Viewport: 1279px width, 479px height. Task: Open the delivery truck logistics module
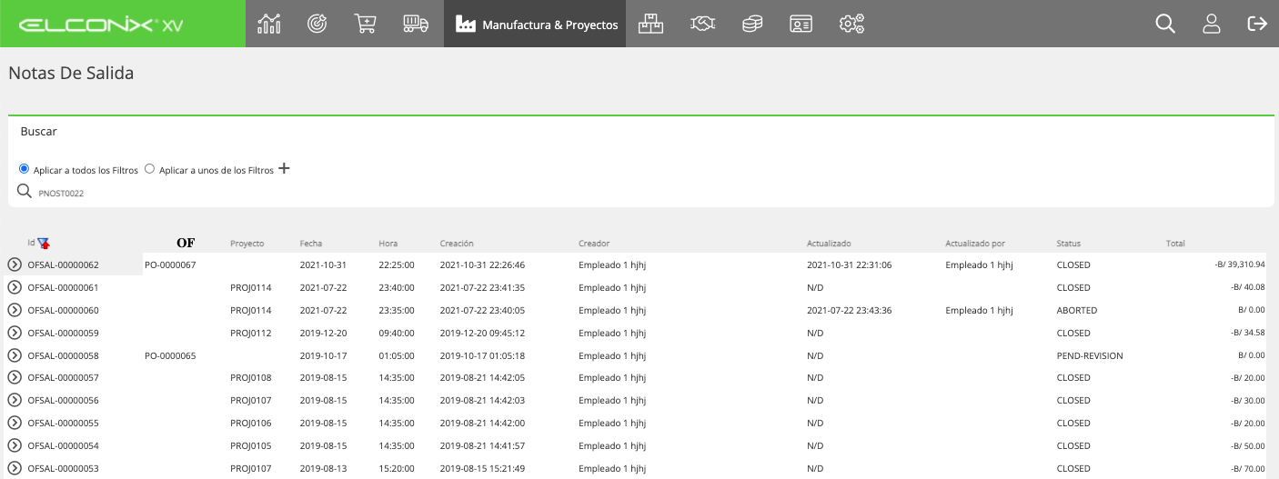pyautogui.click(x=416, y=24)
